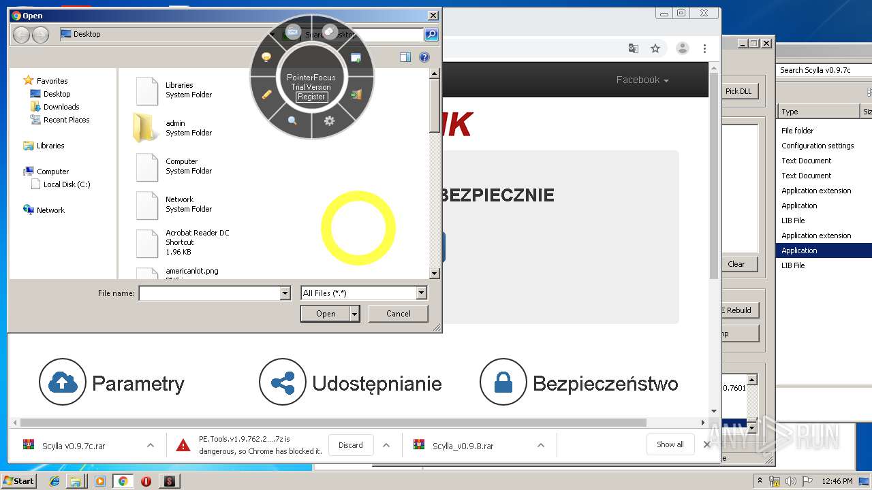The image size is (872, 490).
Task: Open Internet Explorer from taskbar
Action: click(54, 481)
